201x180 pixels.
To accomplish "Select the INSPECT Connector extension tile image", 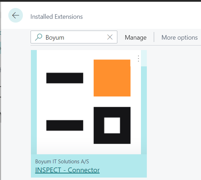I will point(89,102).
